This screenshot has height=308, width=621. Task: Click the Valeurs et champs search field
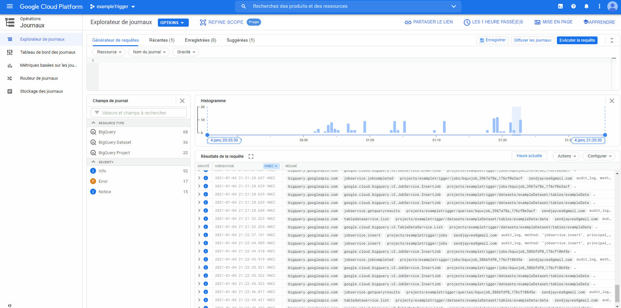139,113
